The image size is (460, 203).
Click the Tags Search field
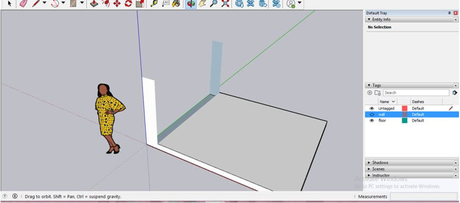pos(416,93)
